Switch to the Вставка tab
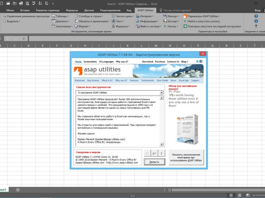Viewport: 265px width, 198px height. (x=25, y=10)
